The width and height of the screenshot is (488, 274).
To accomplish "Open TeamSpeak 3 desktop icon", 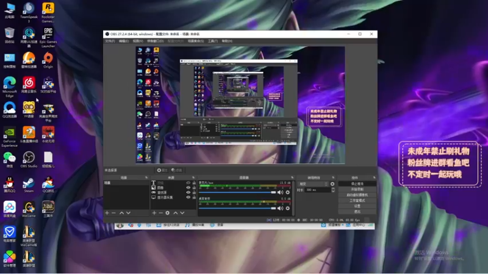I will click(29, 12).
